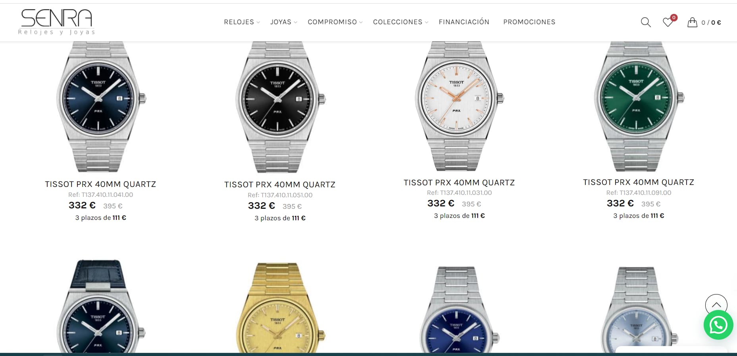Open the search magnifier icon
This screenshot has width=737, height=356.
[x=646, y=22]
